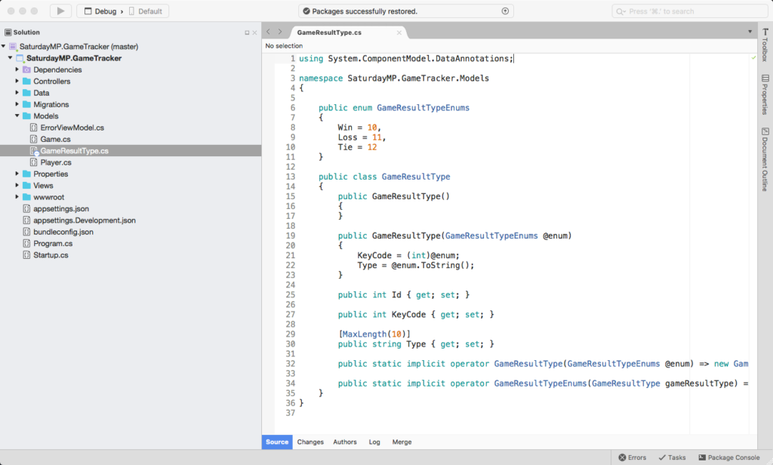Collapse the Models folder

click(17, 115)
